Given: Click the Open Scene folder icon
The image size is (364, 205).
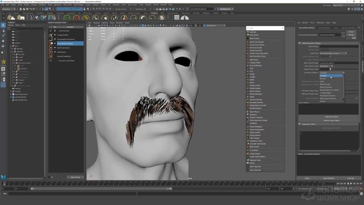Looking at the screenshot, I should (24, 9).
